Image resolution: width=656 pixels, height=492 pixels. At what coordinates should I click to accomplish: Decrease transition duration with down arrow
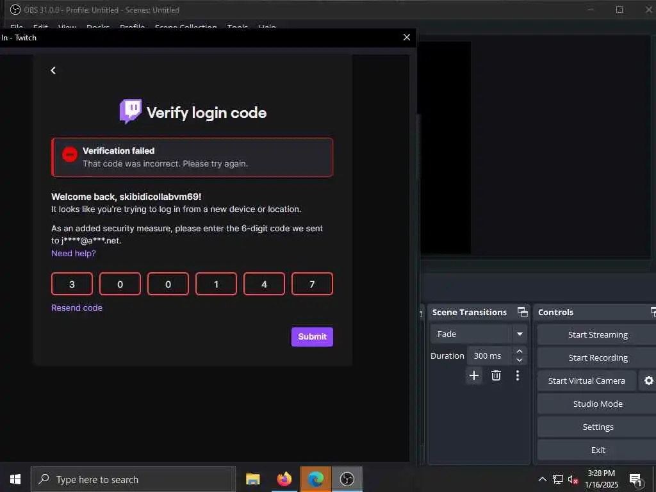(x=519, y=360)
